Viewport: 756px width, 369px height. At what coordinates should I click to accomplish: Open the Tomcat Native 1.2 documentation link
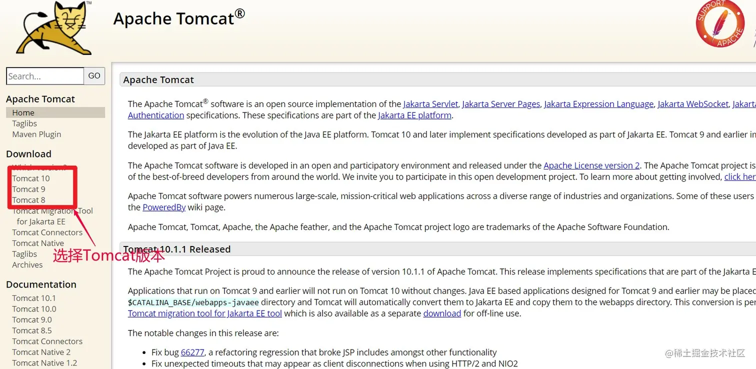(x=44, y=363)
